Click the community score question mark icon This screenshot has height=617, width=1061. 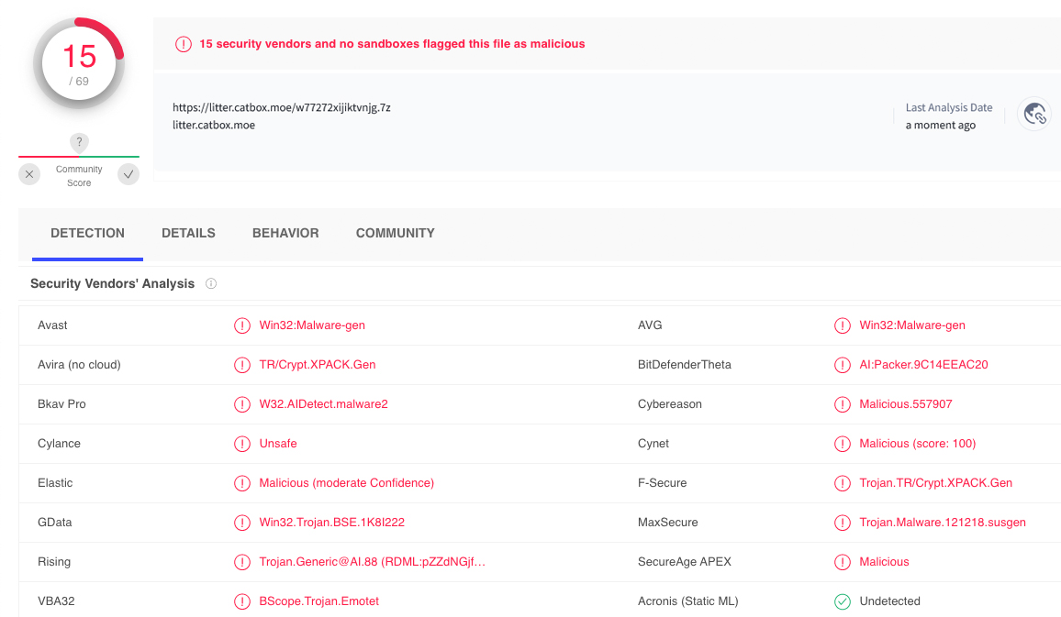click(x=79, y=142)
